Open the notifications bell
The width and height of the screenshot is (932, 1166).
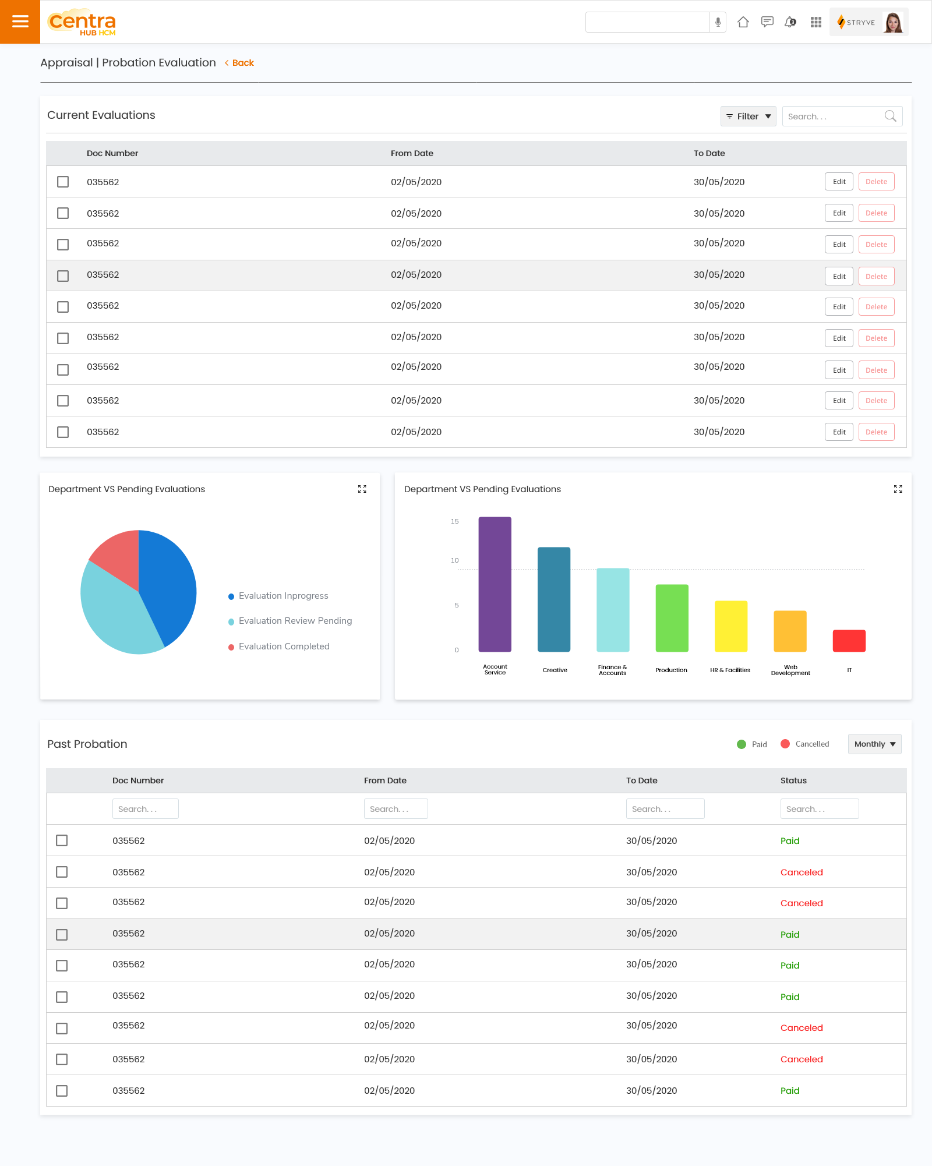point(790,22)
